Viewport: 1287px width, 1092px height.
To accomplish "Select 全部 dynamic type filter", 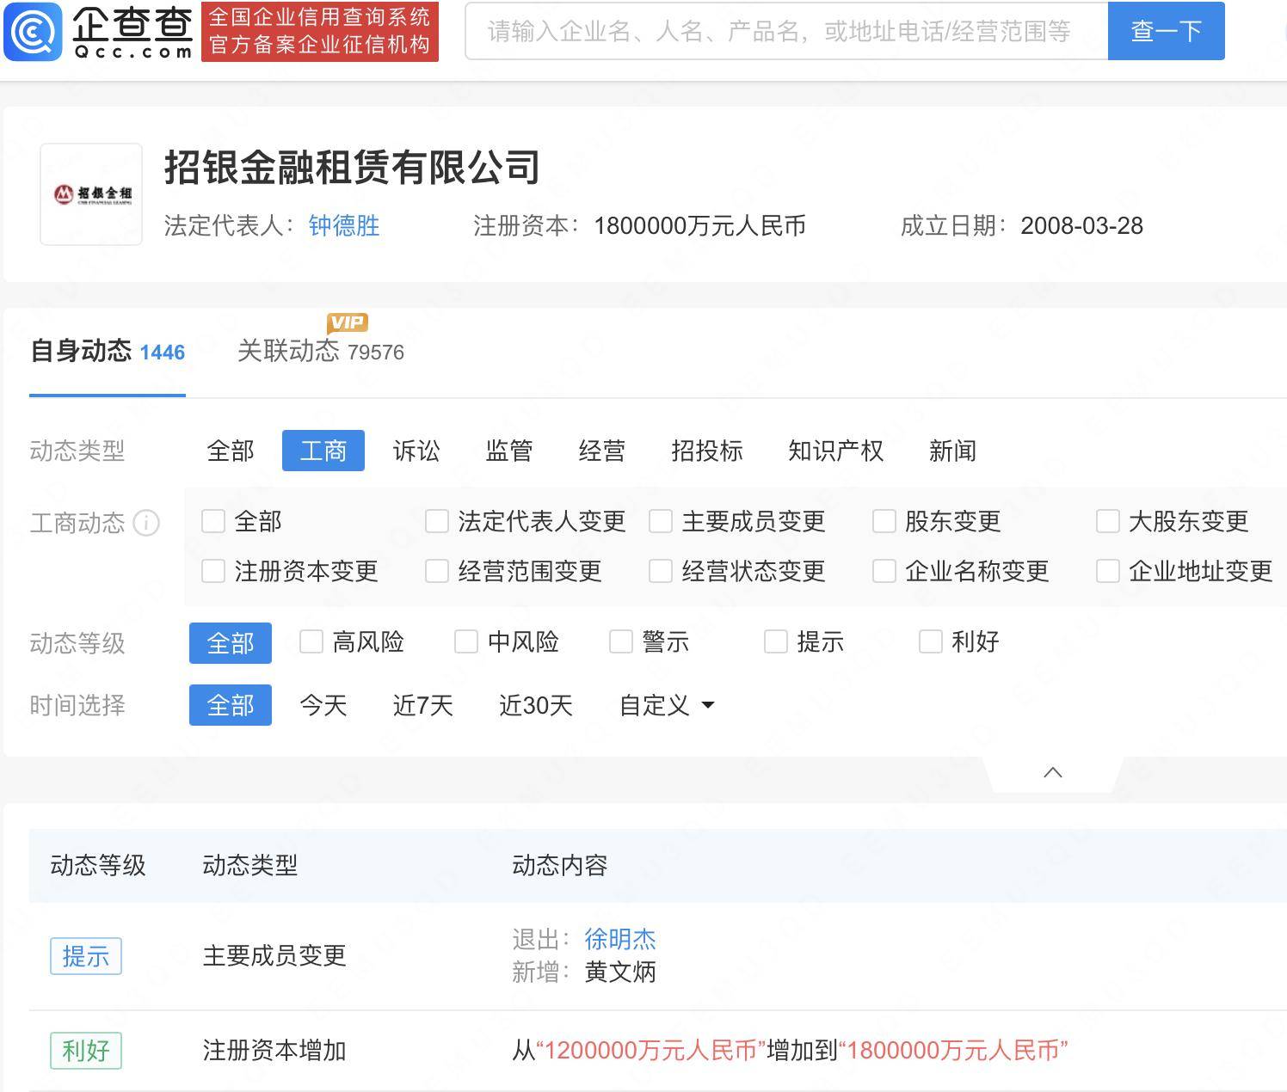I will 231,451.
